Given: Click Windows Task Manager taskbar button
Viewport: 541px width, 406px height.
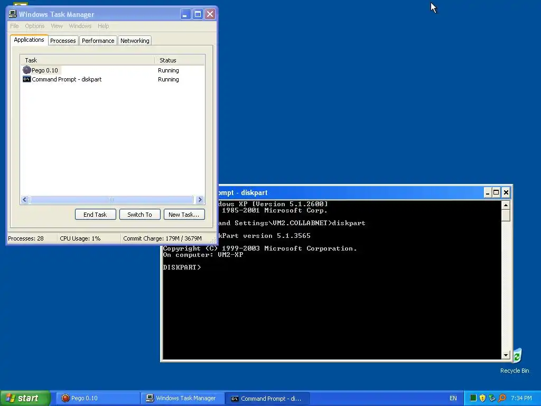Looking at the screenshot, I should coord(183,398).
